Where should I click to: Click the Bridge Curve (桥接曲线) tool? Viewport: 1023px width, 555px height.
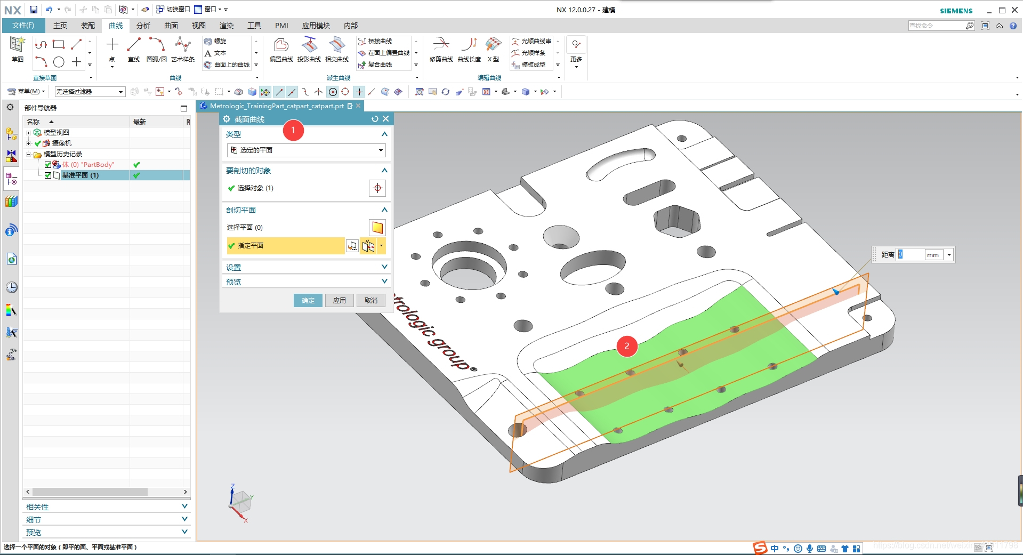pos(375,41)
